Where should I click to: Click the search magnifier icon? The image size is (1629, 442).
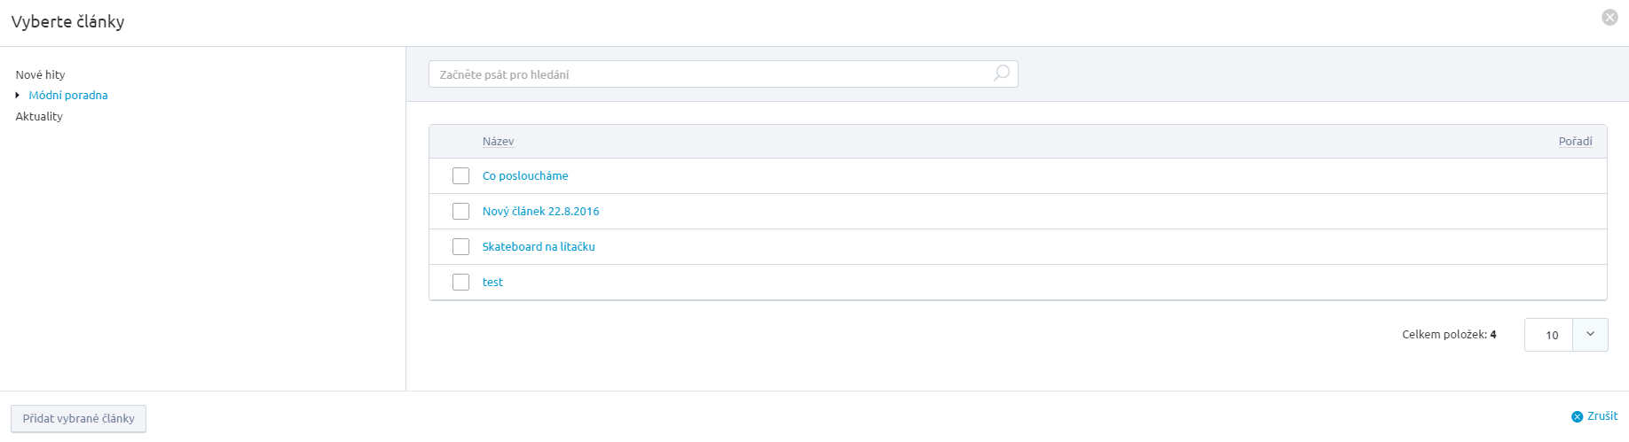click(x=1001, y=74)
